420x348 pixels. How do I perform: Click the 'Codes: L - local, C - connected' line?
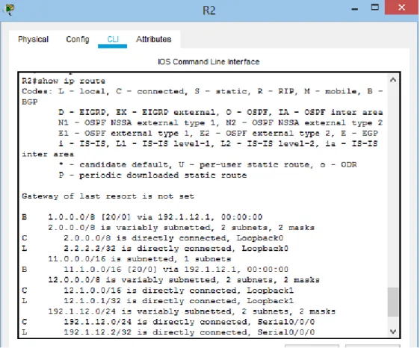[x=203, y=92]
